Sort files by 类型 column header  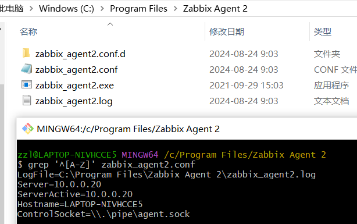click(323, 31)
